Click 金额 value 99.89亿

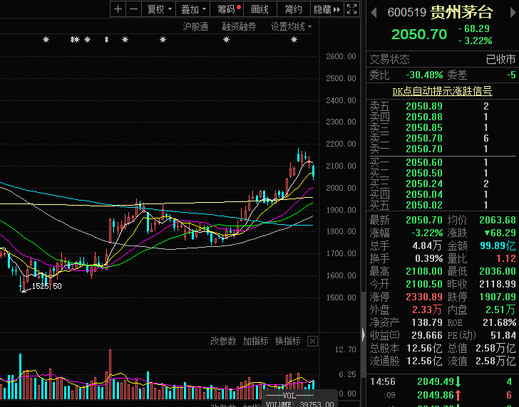click(x=498, y=245)
